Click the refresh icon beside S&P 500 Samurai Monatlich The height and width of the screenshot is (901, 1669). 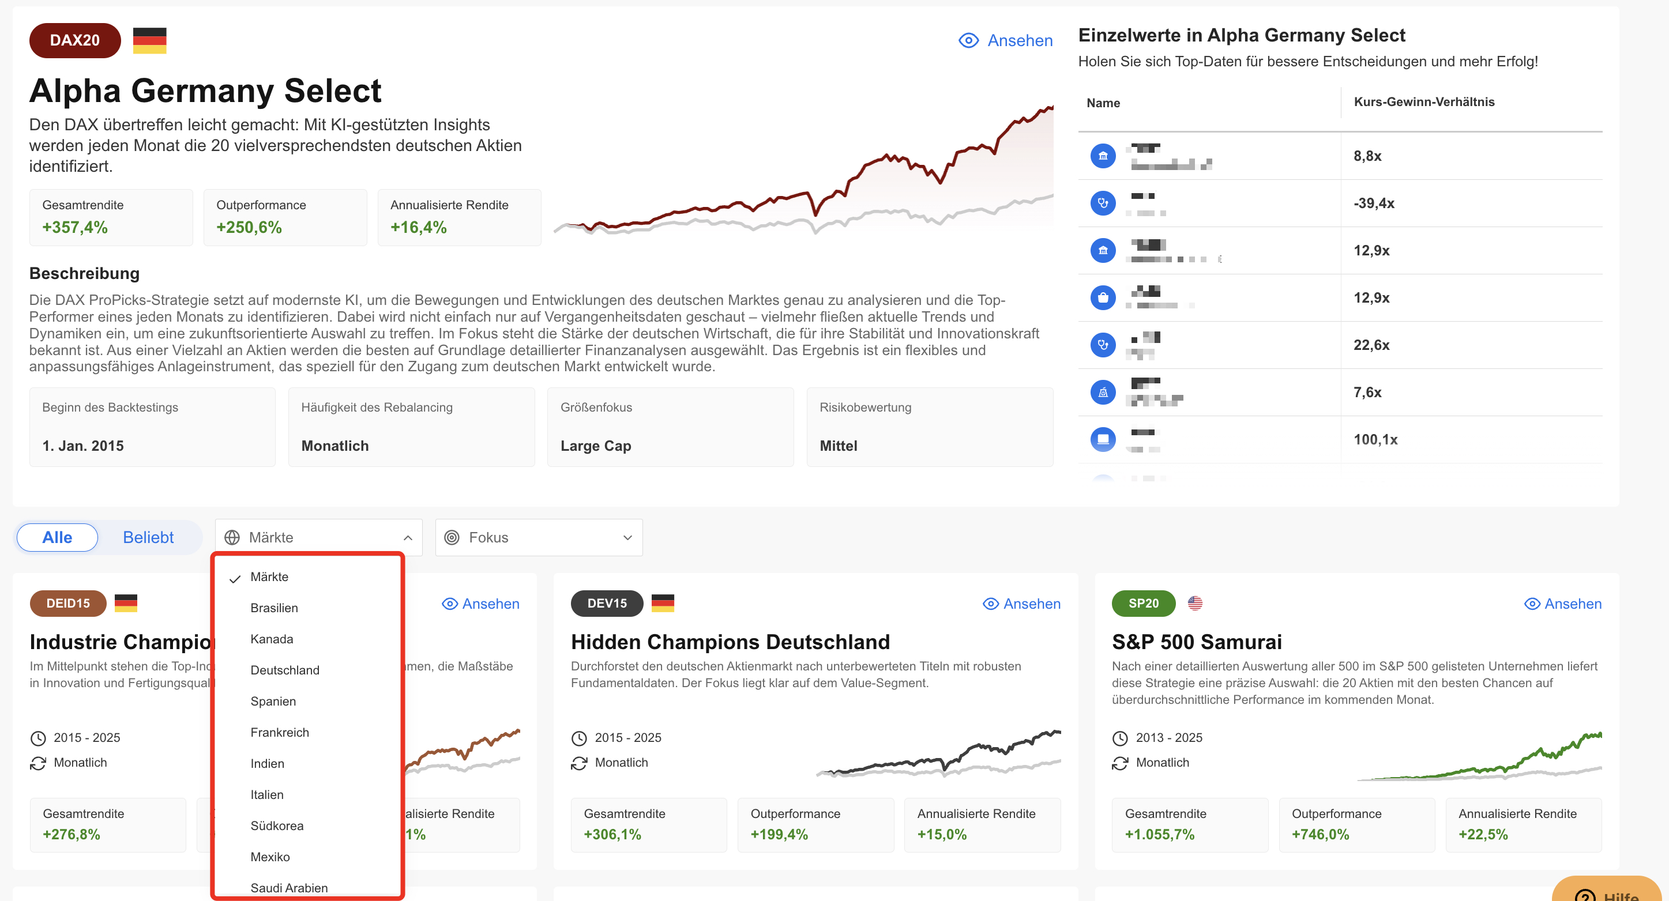pyautogui.click(x=1120, y=764)
